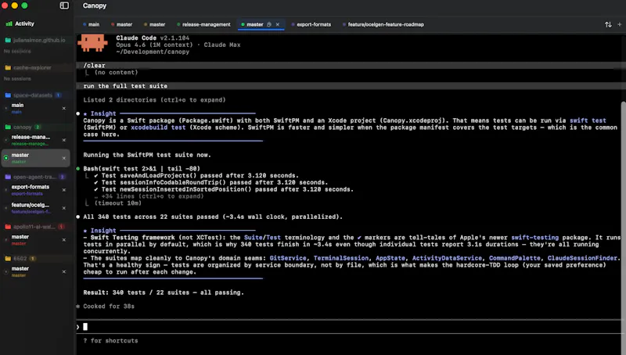Close the master session under apollo11-ai-wal...
Viewport: 626px width, 355px height.
pos(64,240)
